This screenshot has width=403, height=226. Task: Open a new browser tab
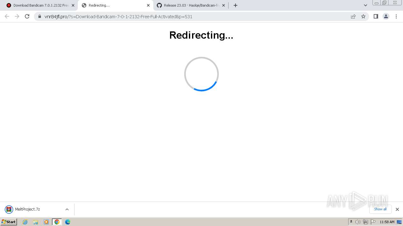point(236,5)
